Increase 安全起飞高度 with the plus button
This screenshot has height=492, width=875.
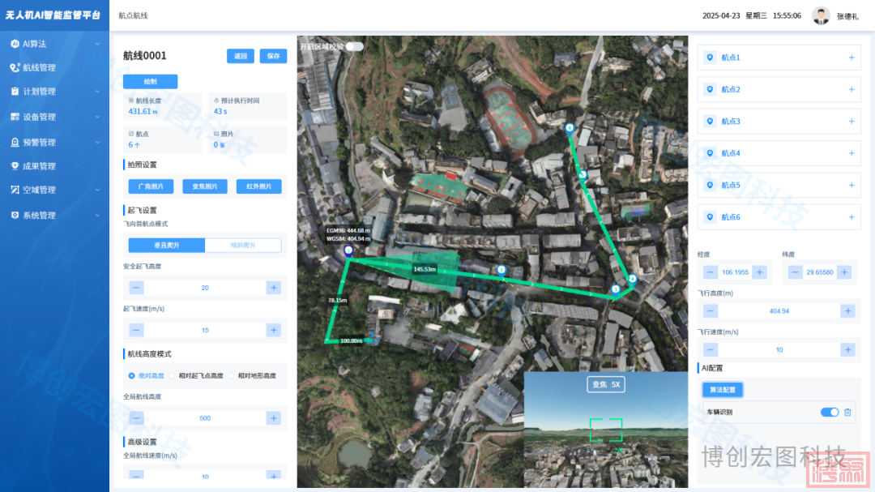pos(274,288)
